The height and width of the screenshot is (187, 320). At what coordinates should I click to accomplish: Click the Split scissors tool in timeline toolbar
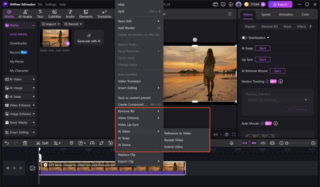(42, 143)
